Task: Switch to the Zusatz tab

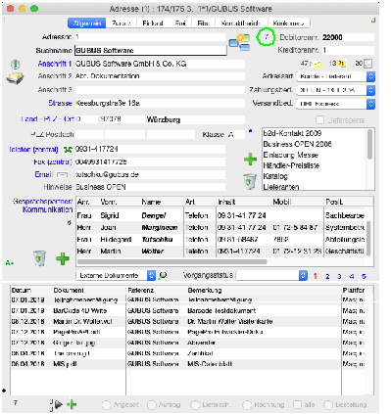Action: [x=122, y=23]
